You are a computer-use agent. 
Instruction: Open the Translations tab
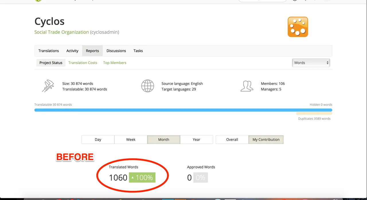(x=48, y=51)
